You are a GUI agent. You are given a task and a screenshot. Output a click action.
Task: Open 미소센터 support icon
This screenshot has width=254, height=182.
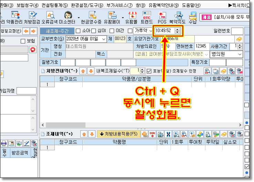tap(68, 16)
